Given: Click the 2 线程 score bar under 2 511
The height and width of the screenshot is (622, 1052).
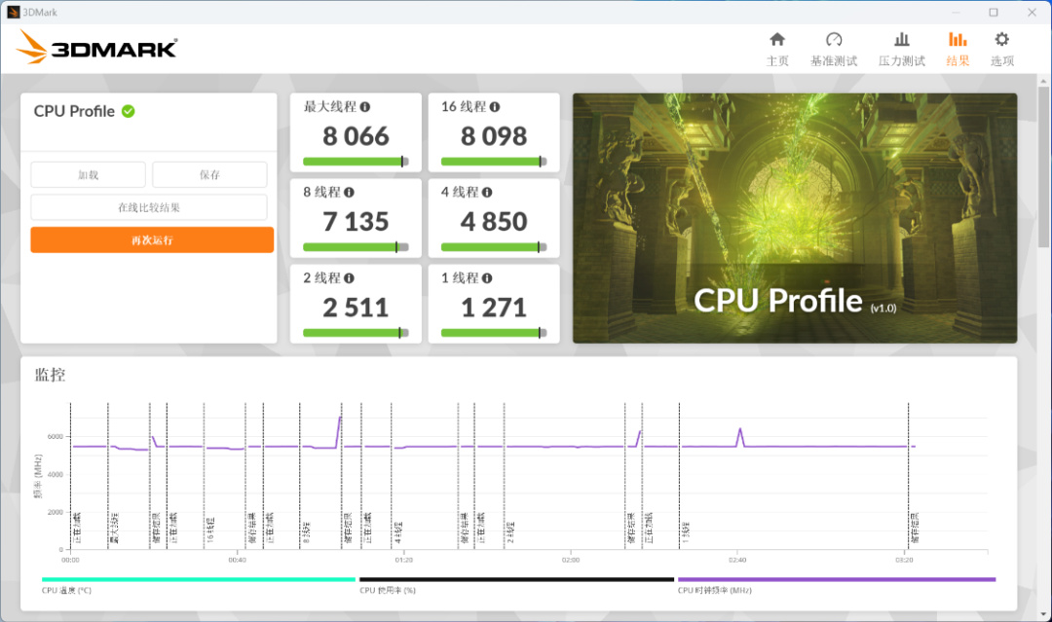Looking at the screenshot, I should (356, 333).
